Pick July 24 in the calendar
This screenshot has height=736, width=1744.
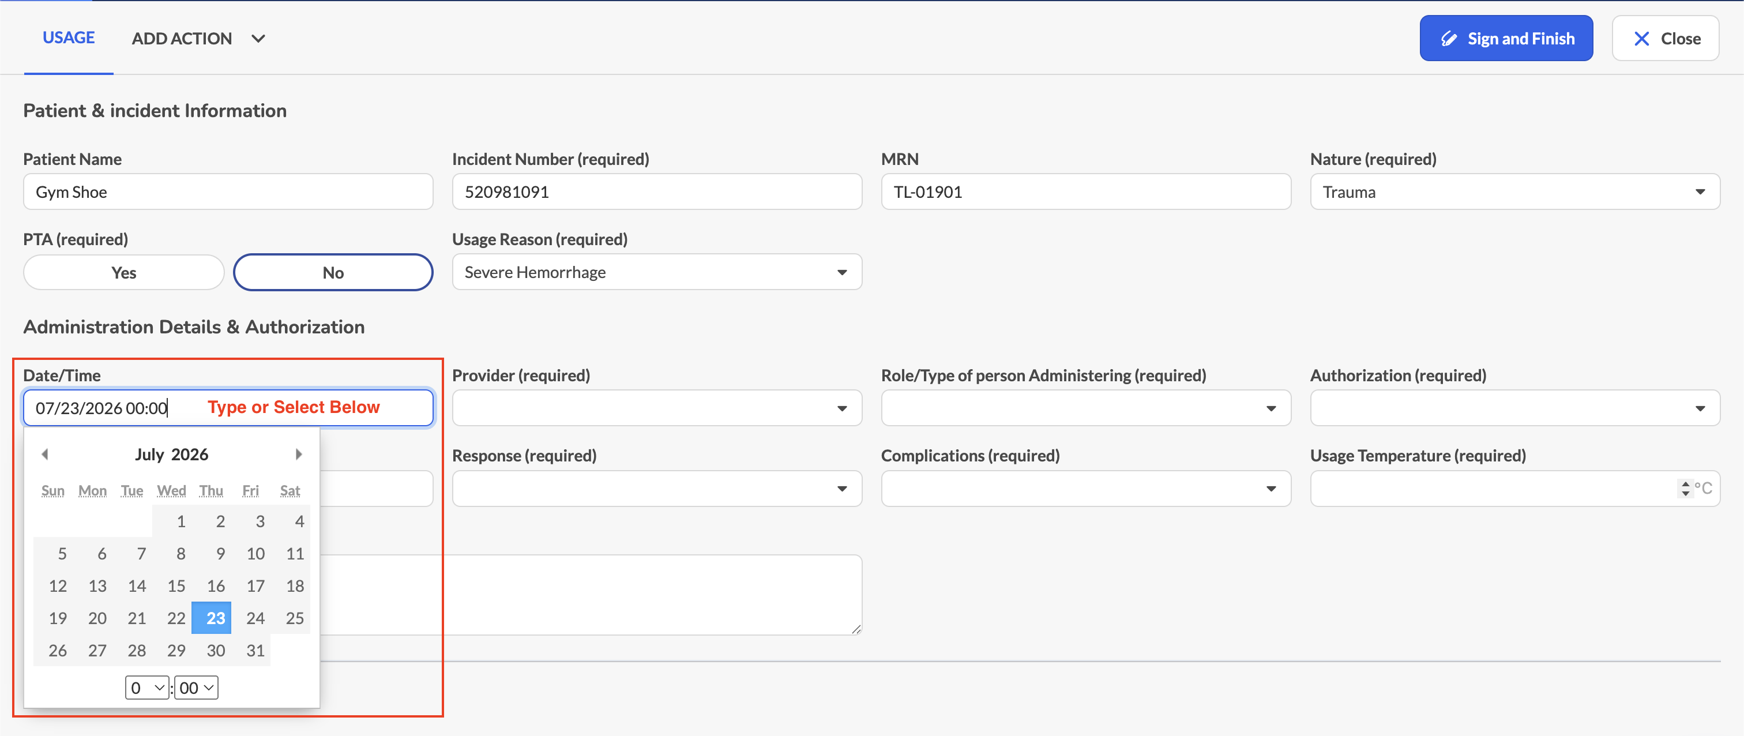click(x=255, y=618)
